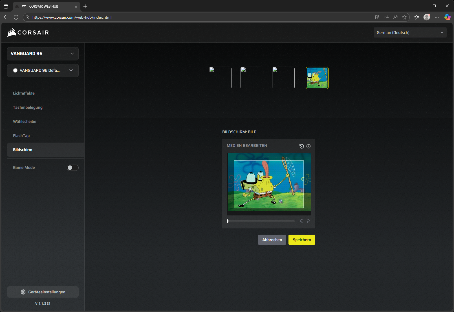This screenshot has width=454, height=312.
Task: Enable the Game Mode toggle
Action: click(72, 168)
